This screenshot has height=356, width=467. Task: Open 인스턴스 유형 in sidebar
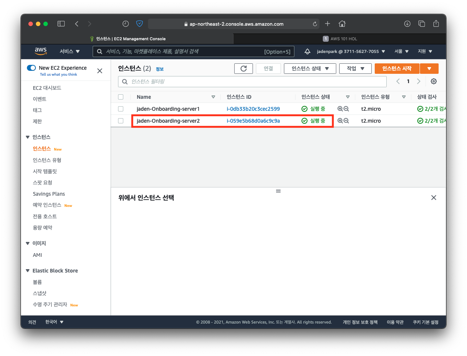tap(47, 160)
